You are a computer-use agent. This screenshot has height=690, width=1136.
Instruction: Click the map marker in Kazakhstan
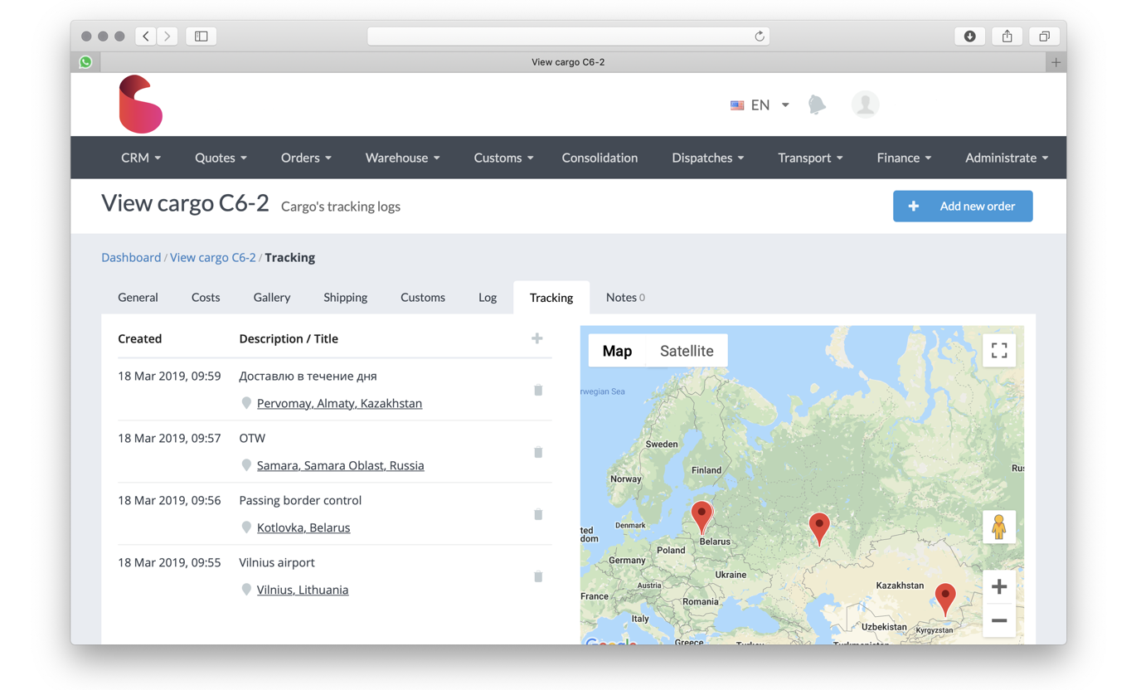point(945,600)
